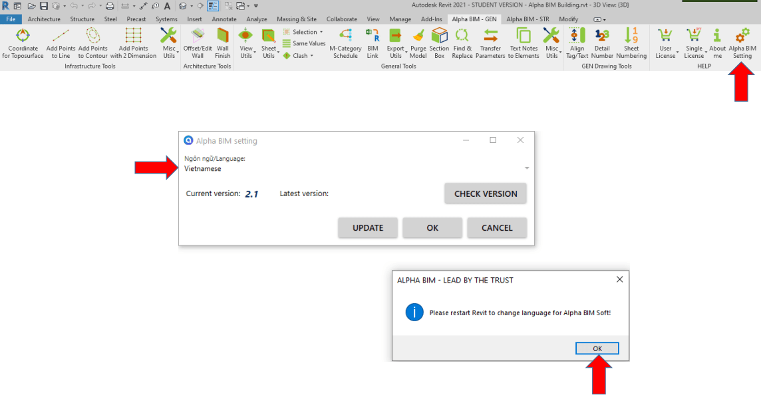
Task: Open the Selection dropdown
Action: tap(303, 32)
